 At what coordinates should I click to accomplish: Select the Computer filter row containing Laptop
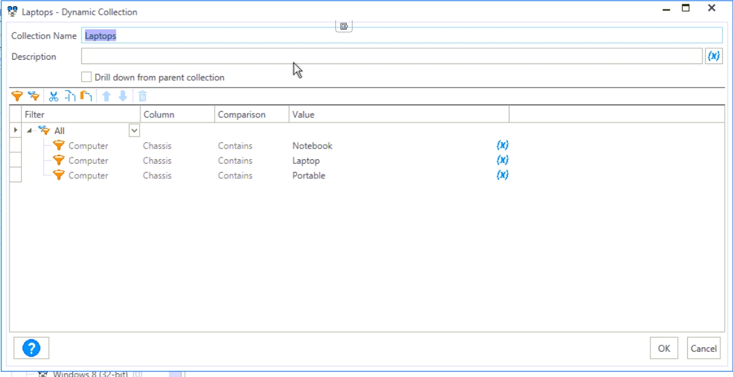pyautogui.click(x=88, y=161)
